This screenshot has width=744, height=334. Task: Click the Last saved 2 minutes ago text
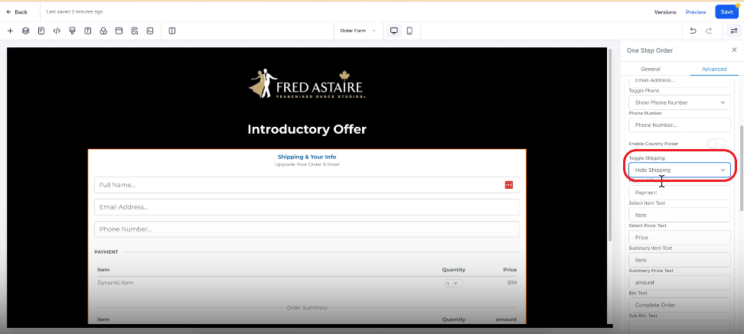(74, 11)
